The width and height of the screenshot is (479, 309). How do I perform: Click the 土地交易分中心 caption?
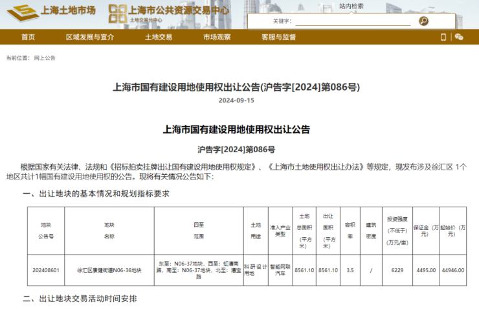tap(146, 20)
